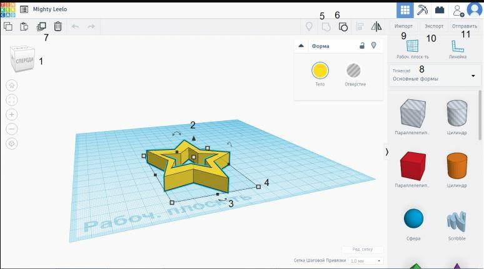
Task: Open the Сетка Шаговой Привязки 1,0 мм dropdown
Action: pos(365,261)
